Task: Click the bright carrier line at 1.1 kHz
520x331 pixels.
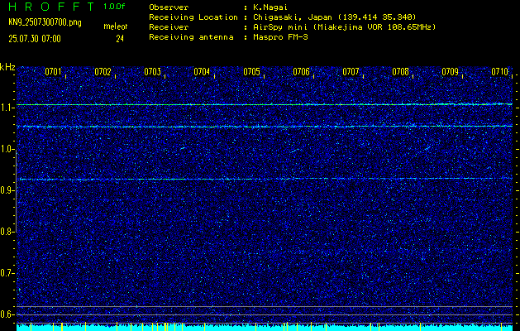Action: 265,104
